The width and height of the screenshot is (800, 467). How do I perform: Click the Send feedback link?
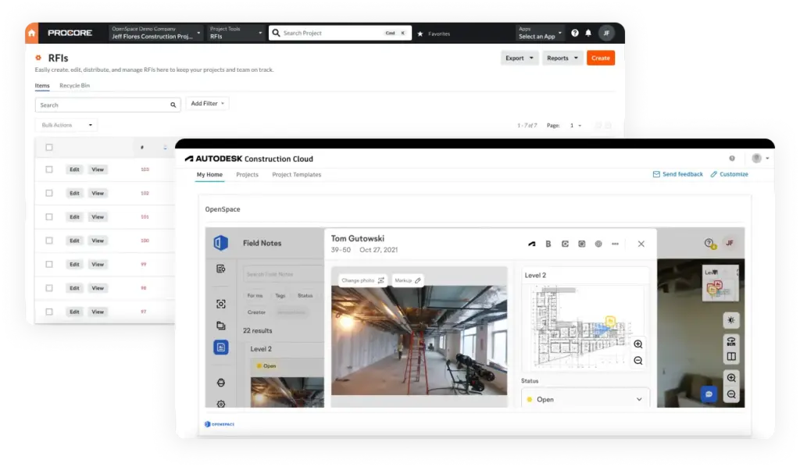pos(677,174)
